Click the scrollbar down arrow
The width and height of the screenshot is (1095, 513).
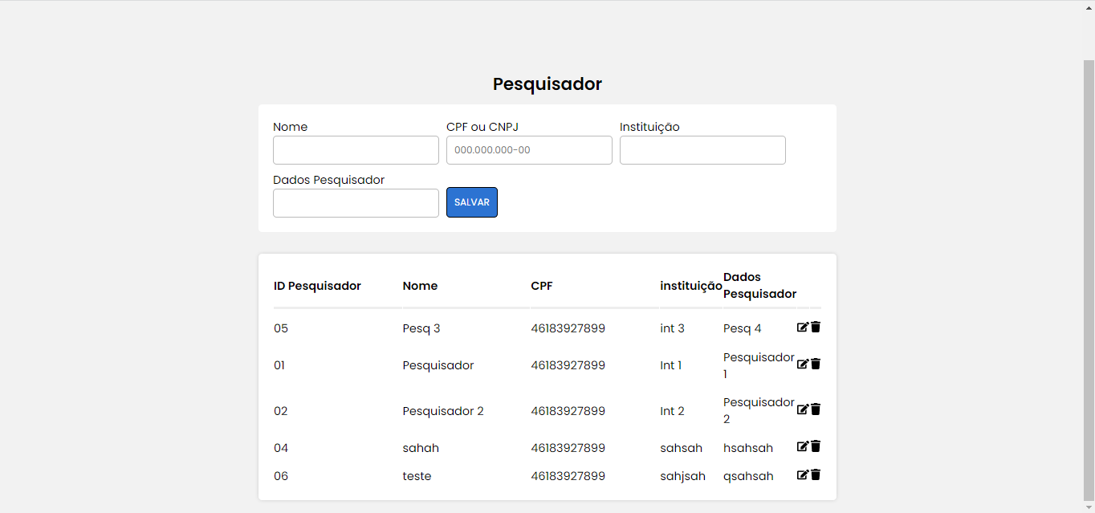click(x=1089, y=507)
